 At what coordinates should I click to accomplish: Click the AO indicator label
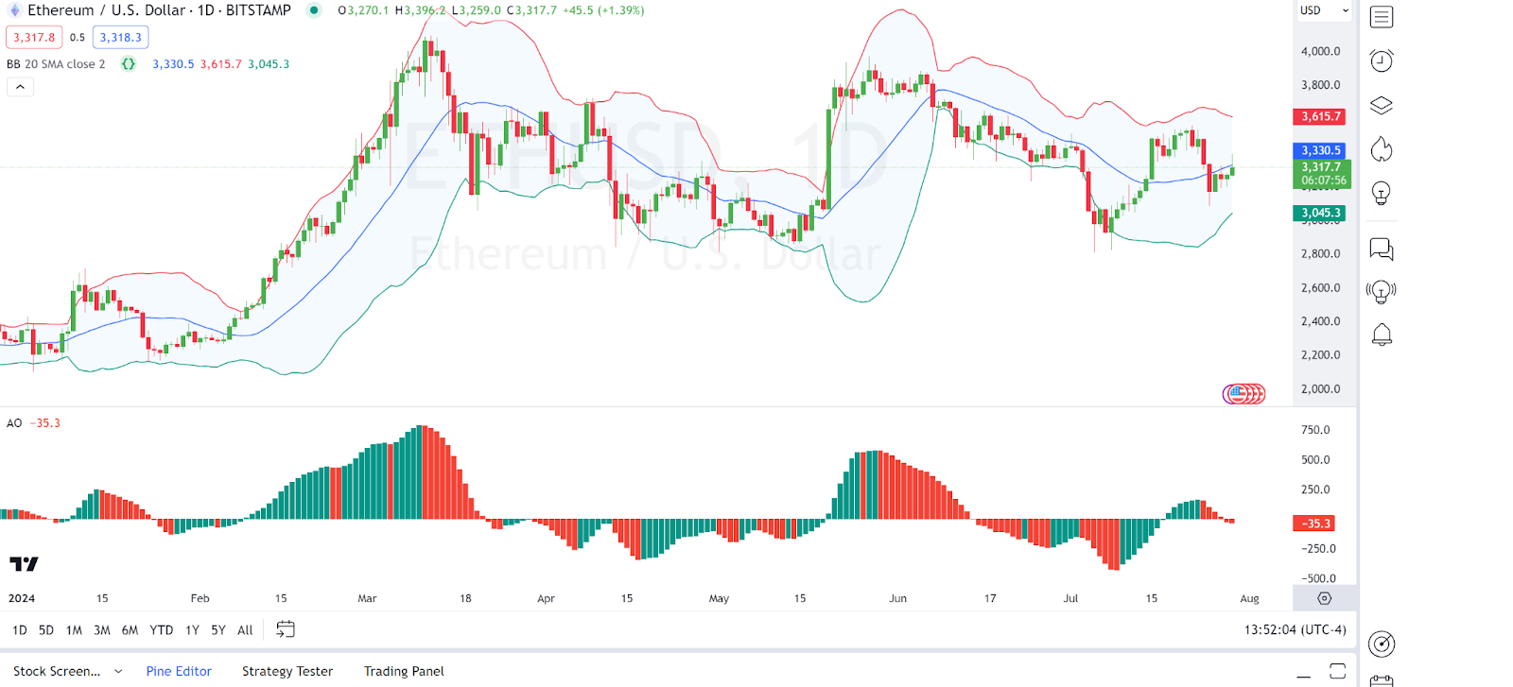14,422
